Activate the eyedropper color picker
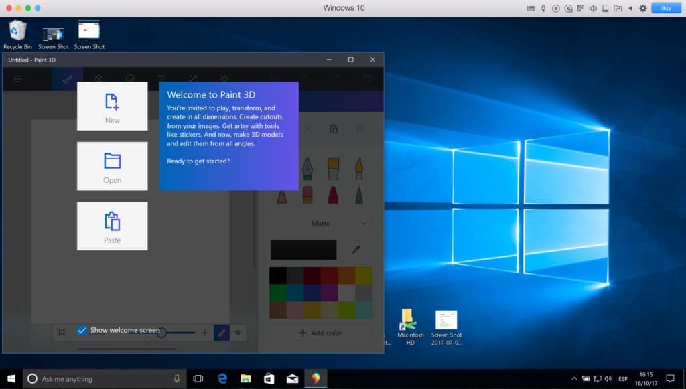 356,250
